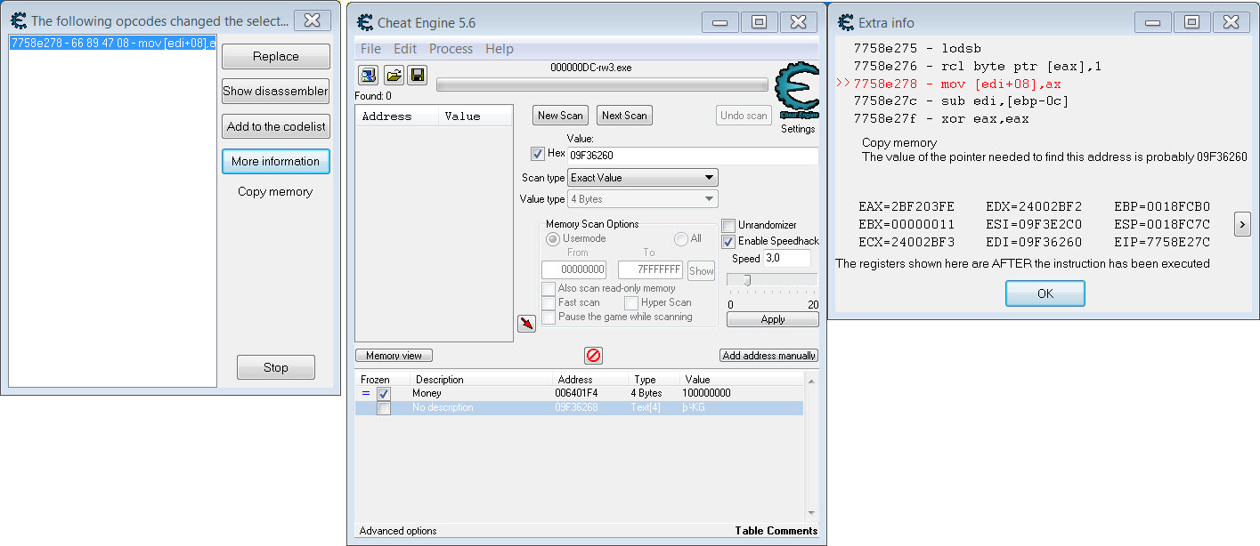Image resolution: width=1260 pixels, height=546 pixels.
Task: Click the To address input field
Action: pyautogui.click(x=650, y=270)
